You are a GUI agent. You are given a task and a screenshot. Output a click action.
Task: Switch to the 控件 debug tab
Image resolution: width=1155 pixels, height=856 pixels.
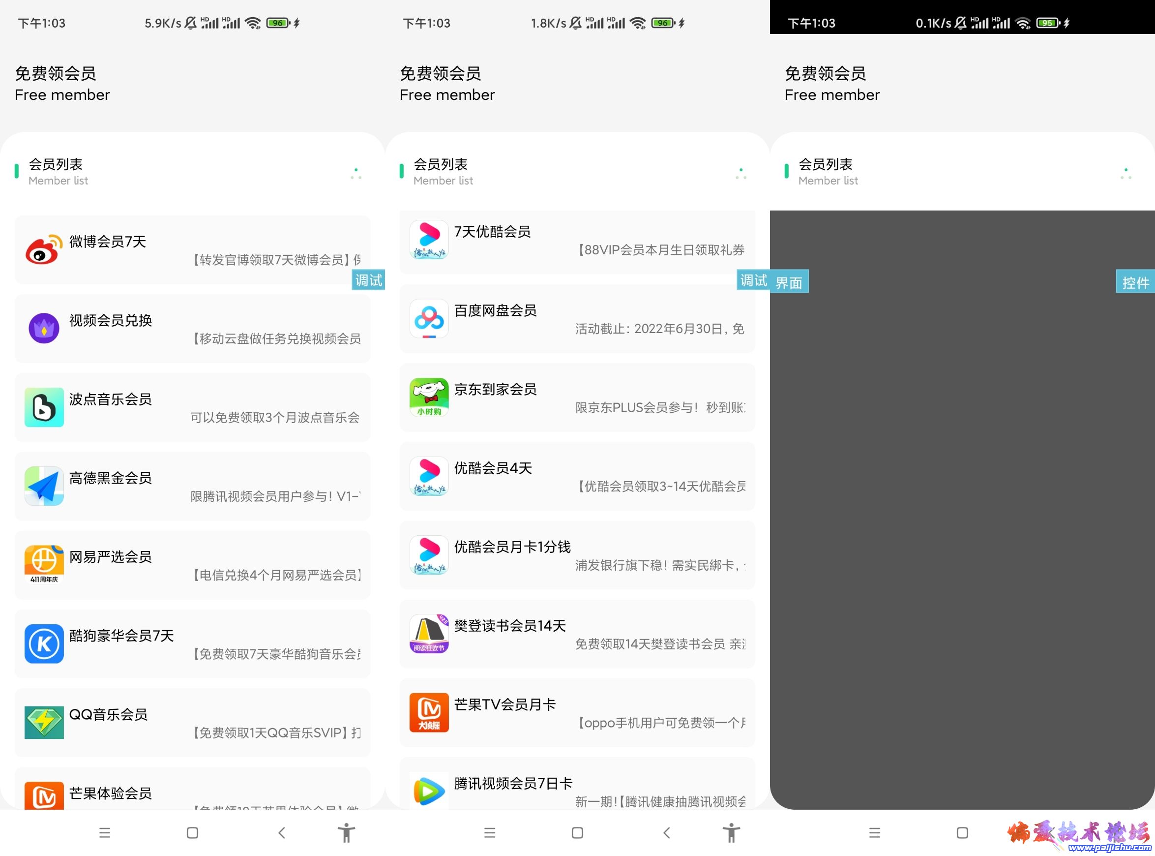1135,282
